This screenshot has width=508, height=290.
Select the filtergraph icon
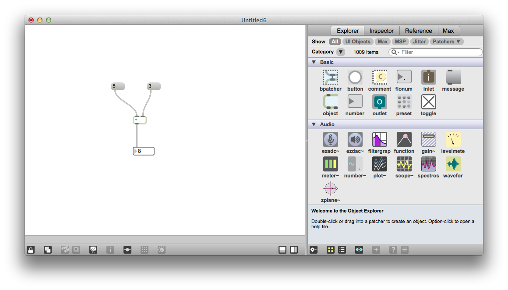click(x=379, y=139)
